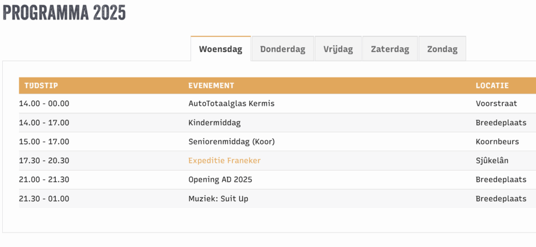This screenshot has height=247, width=536.
Task: Click the 17.30 - 20.30 time cell
Action: [44, 161]
